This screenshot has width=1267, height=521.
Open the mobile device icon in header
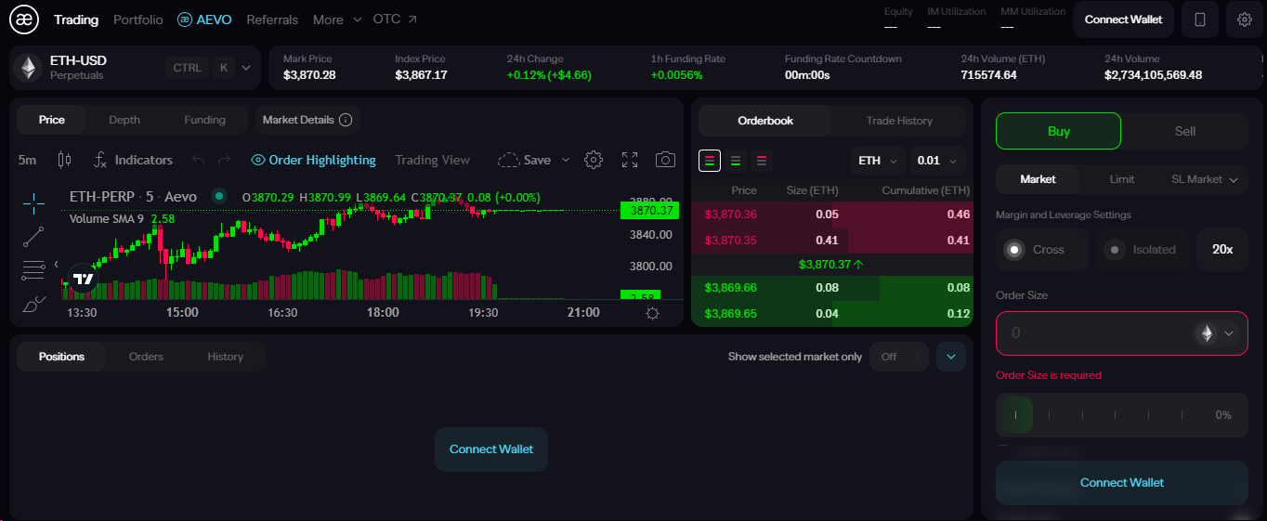[x=1200, y=20]
